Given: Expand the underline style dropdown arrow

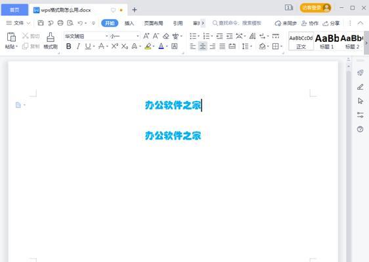Looking at the screenshot, I should coord(94,47).
